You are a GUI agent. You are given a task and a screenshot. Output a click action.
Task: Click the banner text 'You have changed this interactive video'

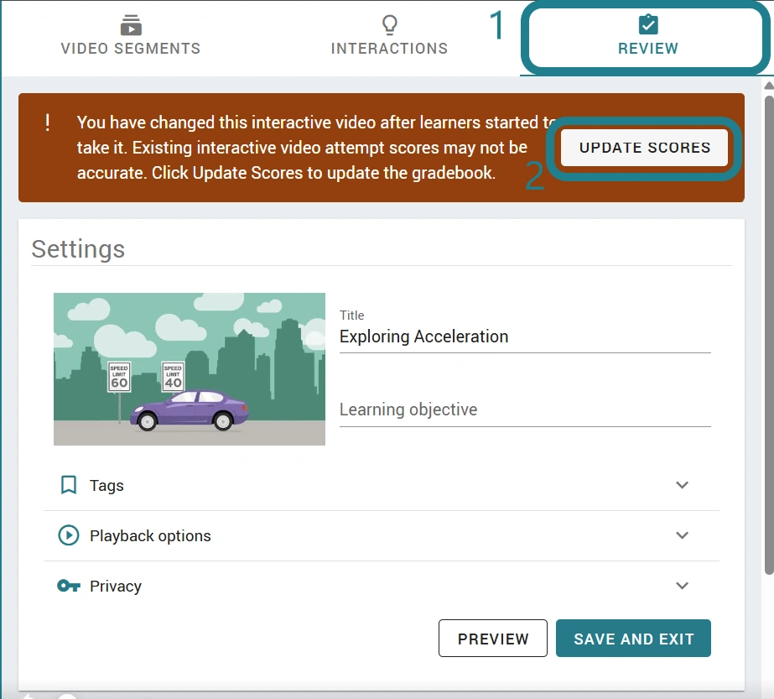tap(226, 123)
